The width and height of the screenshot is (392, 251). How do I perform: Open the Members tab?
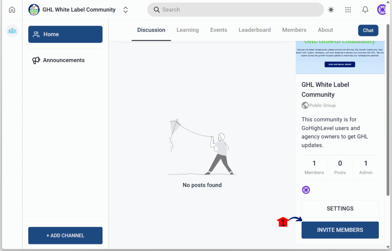click(x=294, y=30)
